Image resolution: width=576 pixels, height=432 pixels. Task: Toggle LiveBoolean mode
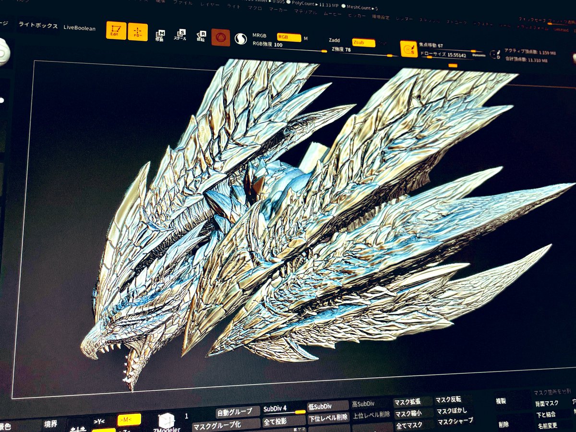pyautogui.click(x=79, y=28)
